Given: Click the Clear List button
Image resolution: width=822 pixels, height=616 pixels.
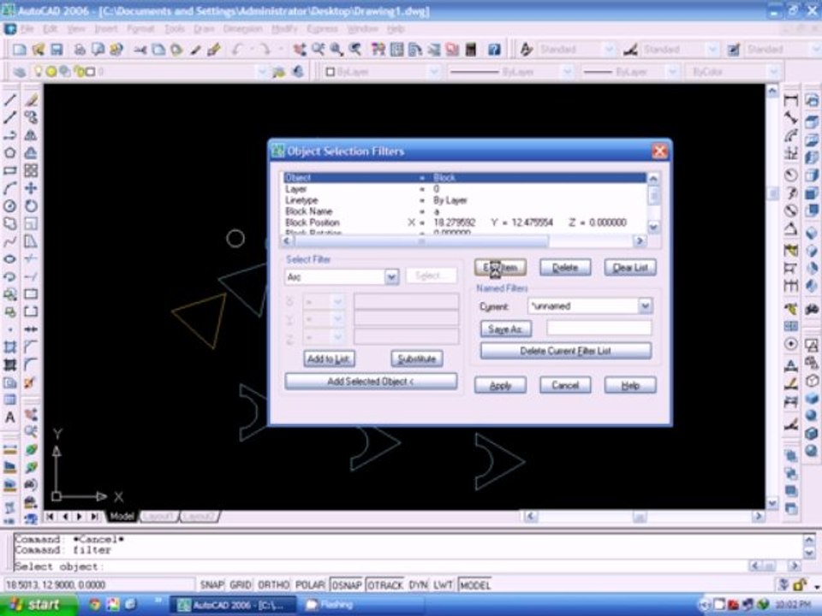Looking at the screenshot, I should pyautogui.click(x=630, y=268).
